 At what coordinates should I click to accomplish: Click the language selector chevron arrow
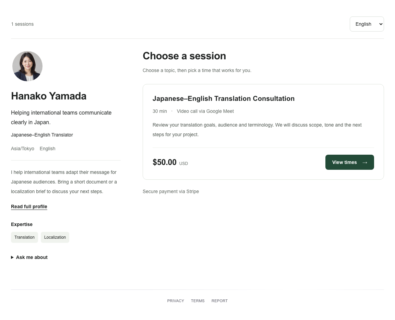coord(381,24)
